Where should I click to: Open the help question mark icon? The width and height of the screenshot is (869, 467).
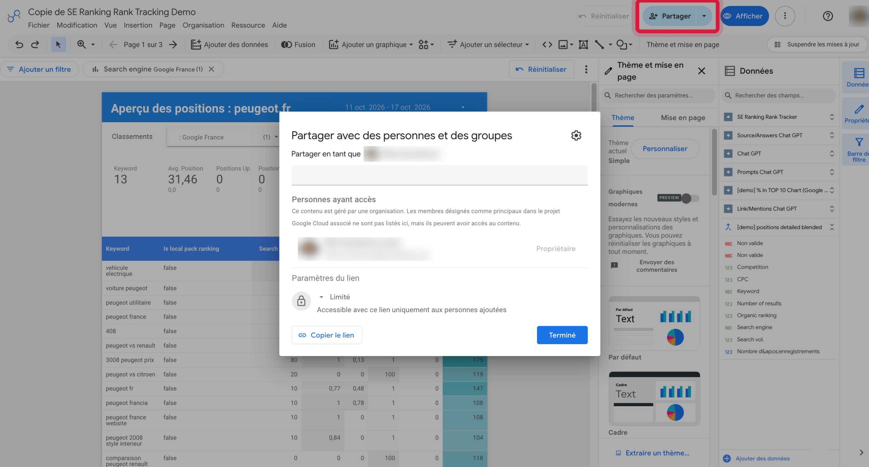pyautogui.click(x=828, y=16)
